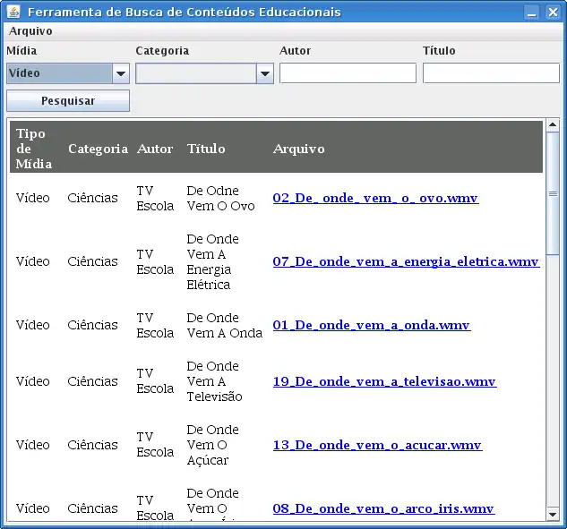Expand the Mídia dropdown showing Vídeo
Screen dimensions: 567x529
click(121, 73)
